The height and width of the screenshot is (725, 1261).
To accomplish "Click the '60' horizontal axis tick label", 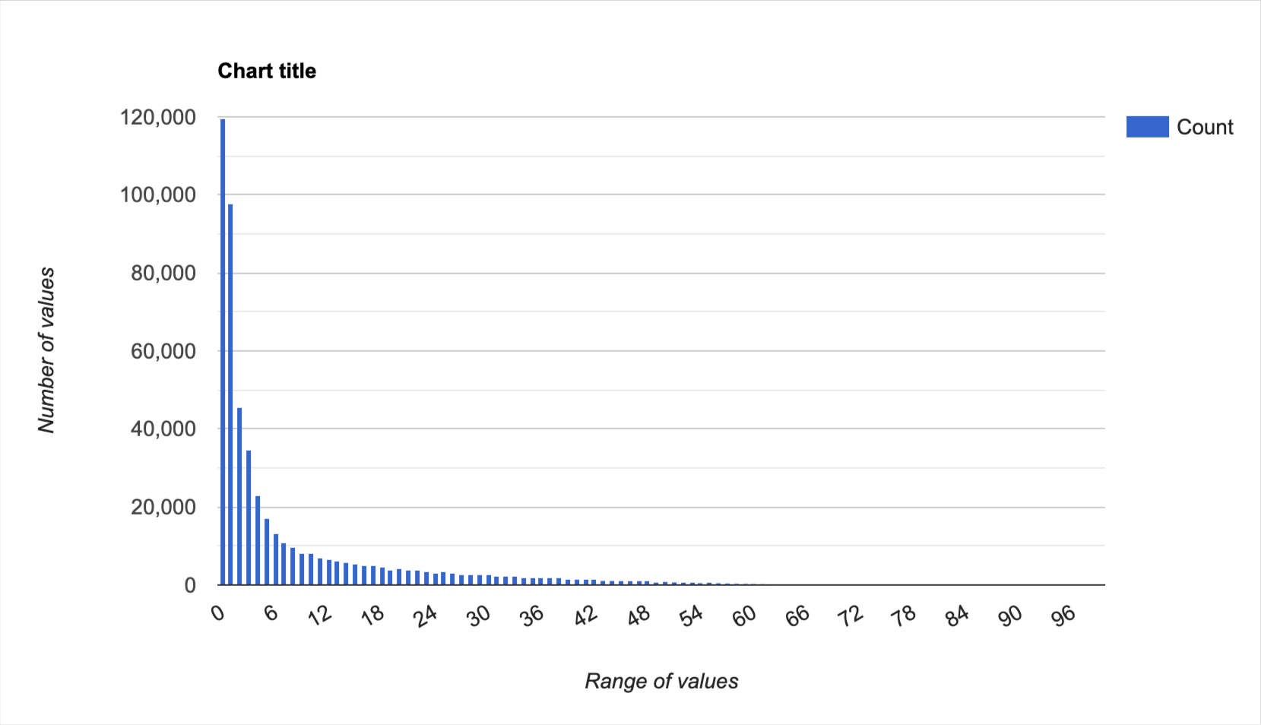I will (x=744, y=616).
